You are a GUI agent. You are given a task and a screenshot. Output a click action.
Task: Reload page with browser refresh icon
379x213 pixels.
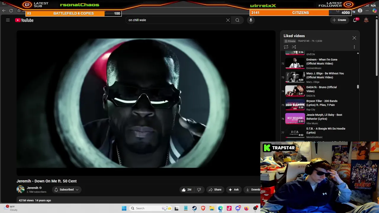(11, 11)
